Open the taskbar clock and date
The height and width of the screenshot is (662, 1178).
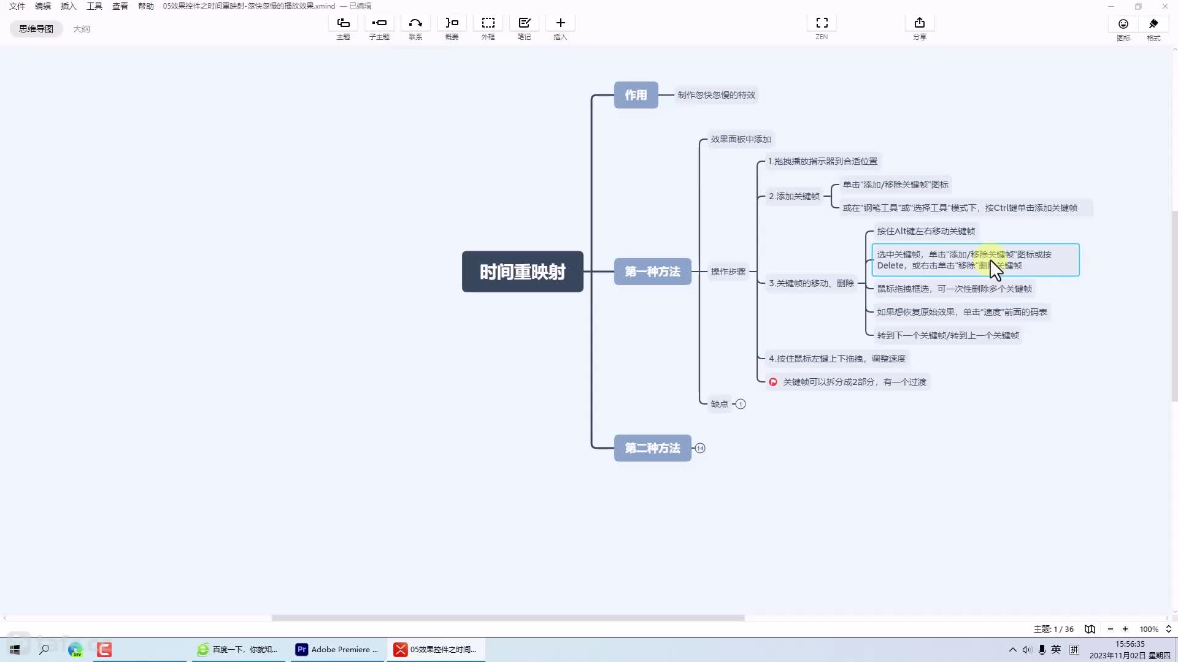(1130, 650)
